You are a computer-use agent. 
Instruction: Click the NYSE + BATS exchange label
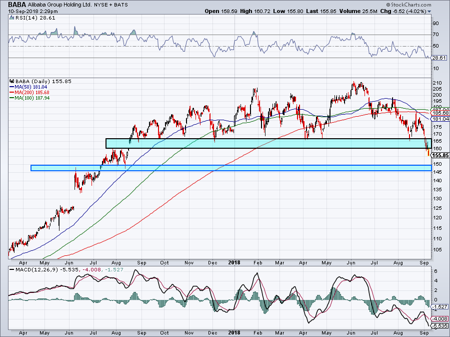pyautogui.click(x=111, y=5)
